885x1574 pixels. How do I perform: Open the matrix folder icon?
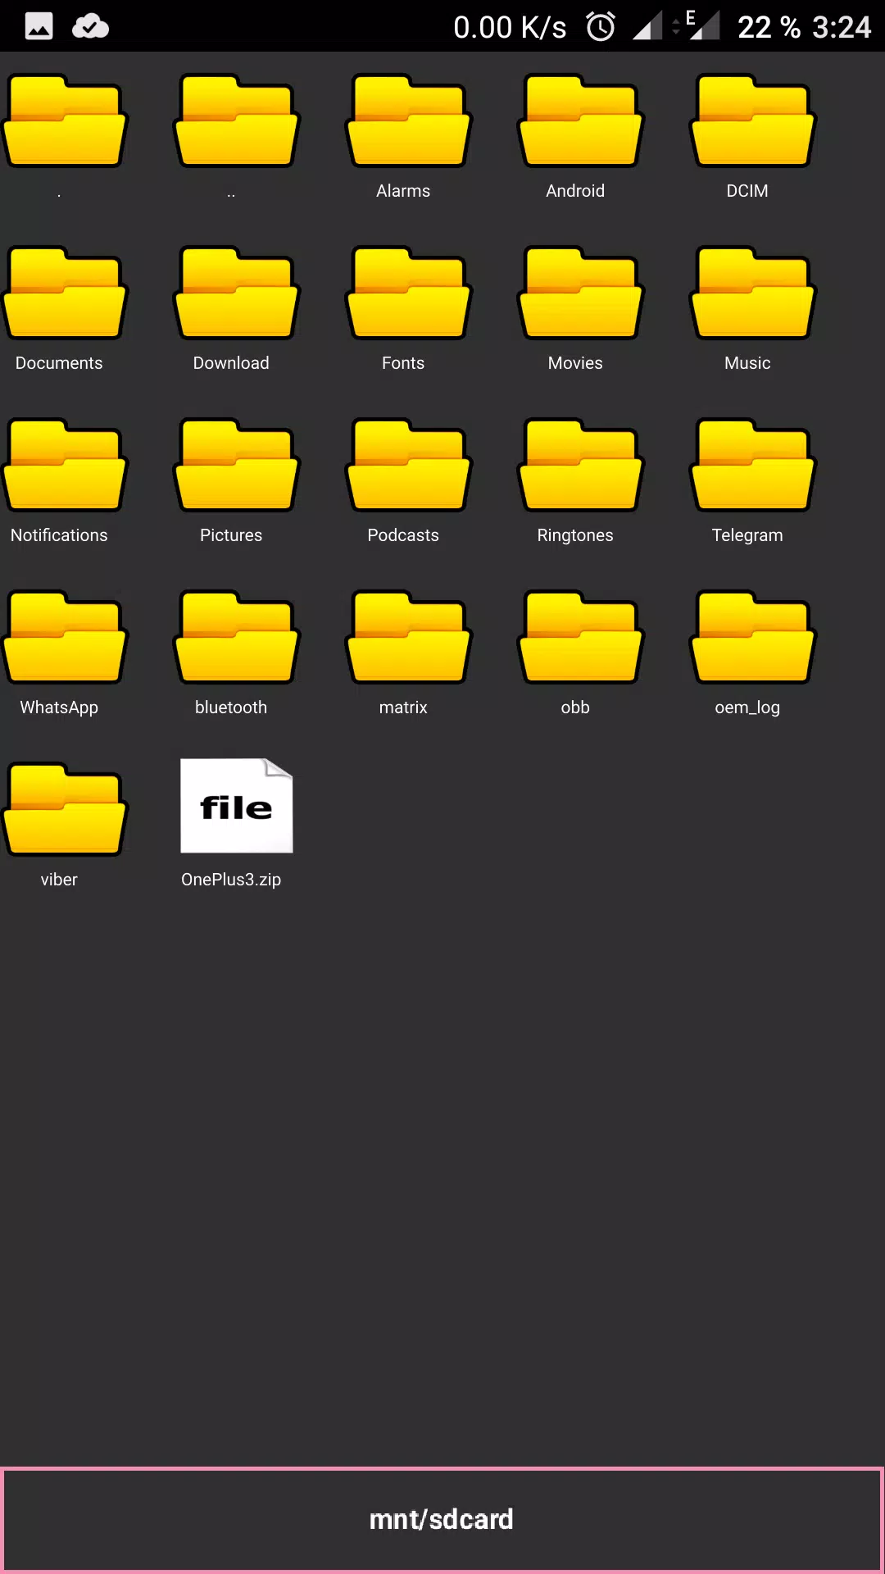tap(409, 638)
